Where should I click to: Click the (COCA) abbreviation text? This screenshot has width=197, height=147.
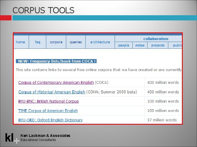(102, 82)
